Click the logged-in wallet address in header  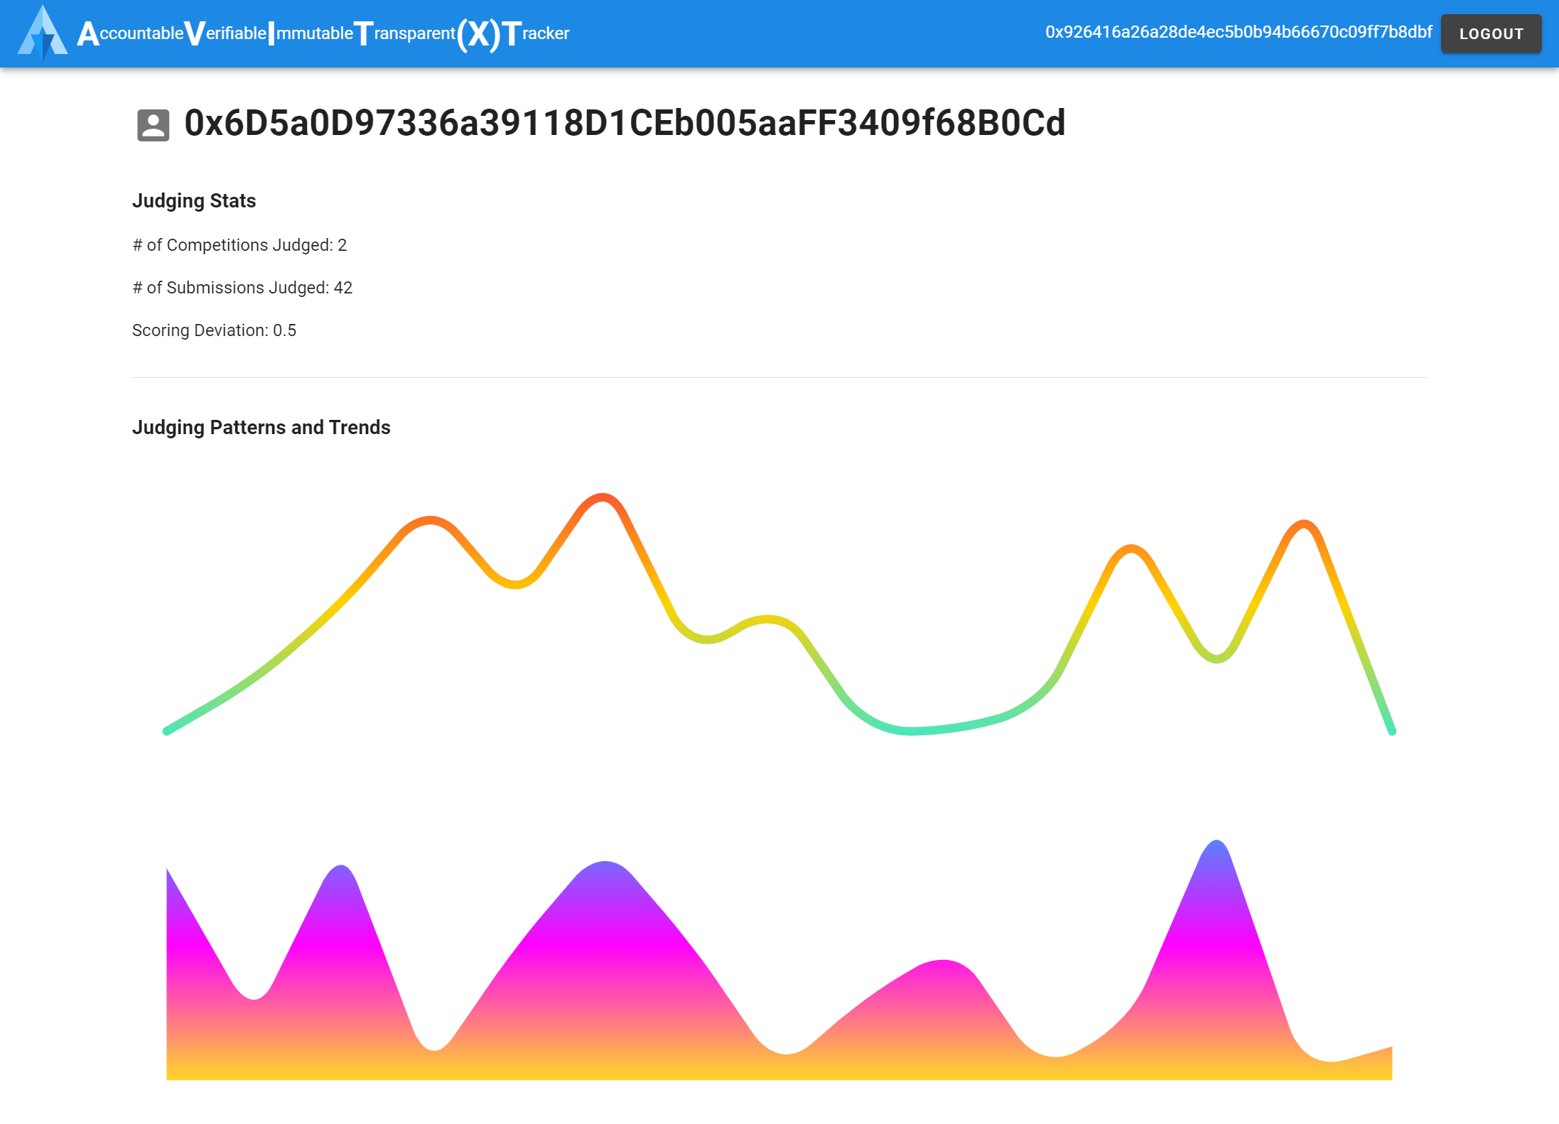click(1238, 33)
